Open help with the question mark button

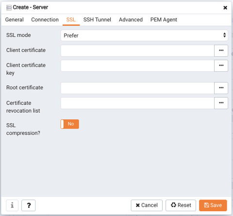pos(29,205)
